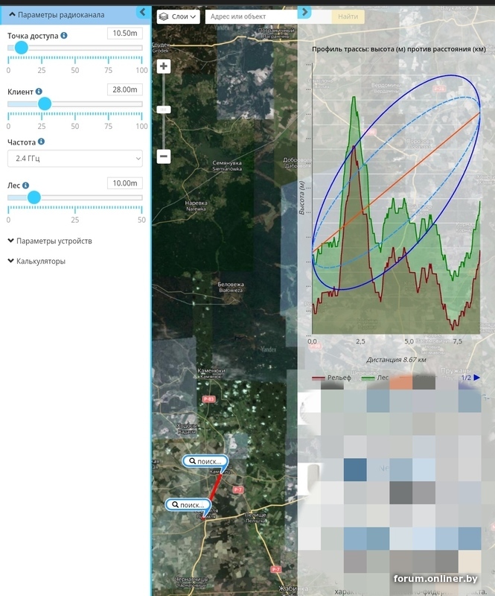
Task: Click the map zoom slider handle
Action: pyautogui.click(x=164, y=110)
